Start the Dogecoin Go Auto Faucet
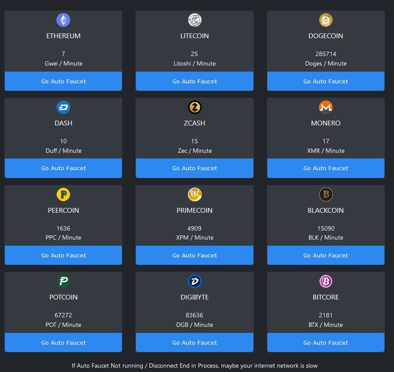394x372 pixels. point(325,81)
